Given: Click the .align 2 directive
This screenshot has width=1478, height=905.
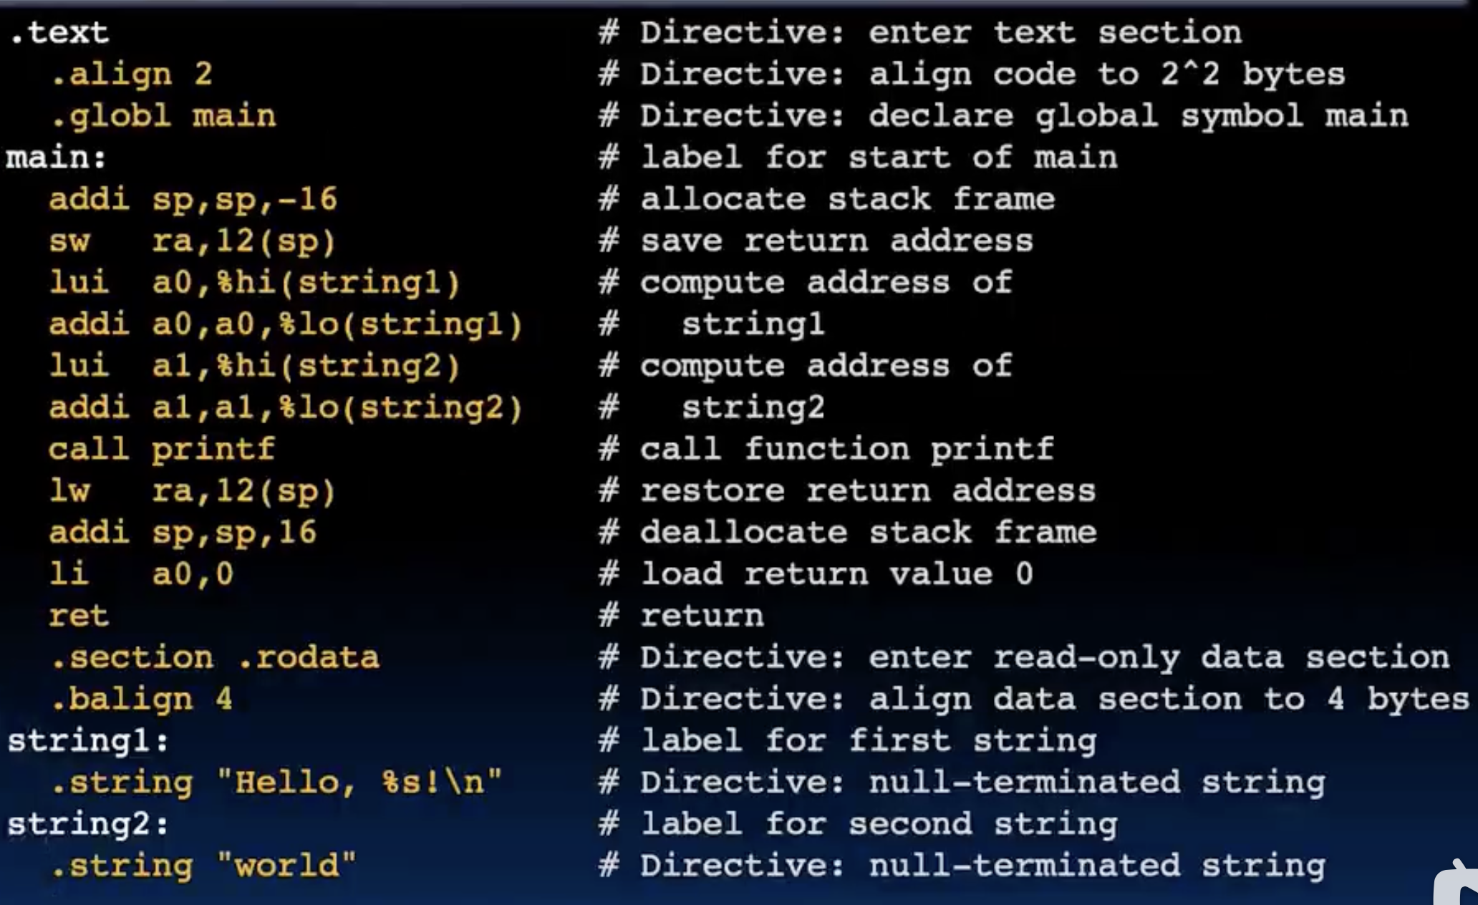Looking at the screenshot, I should pos(132,74).
